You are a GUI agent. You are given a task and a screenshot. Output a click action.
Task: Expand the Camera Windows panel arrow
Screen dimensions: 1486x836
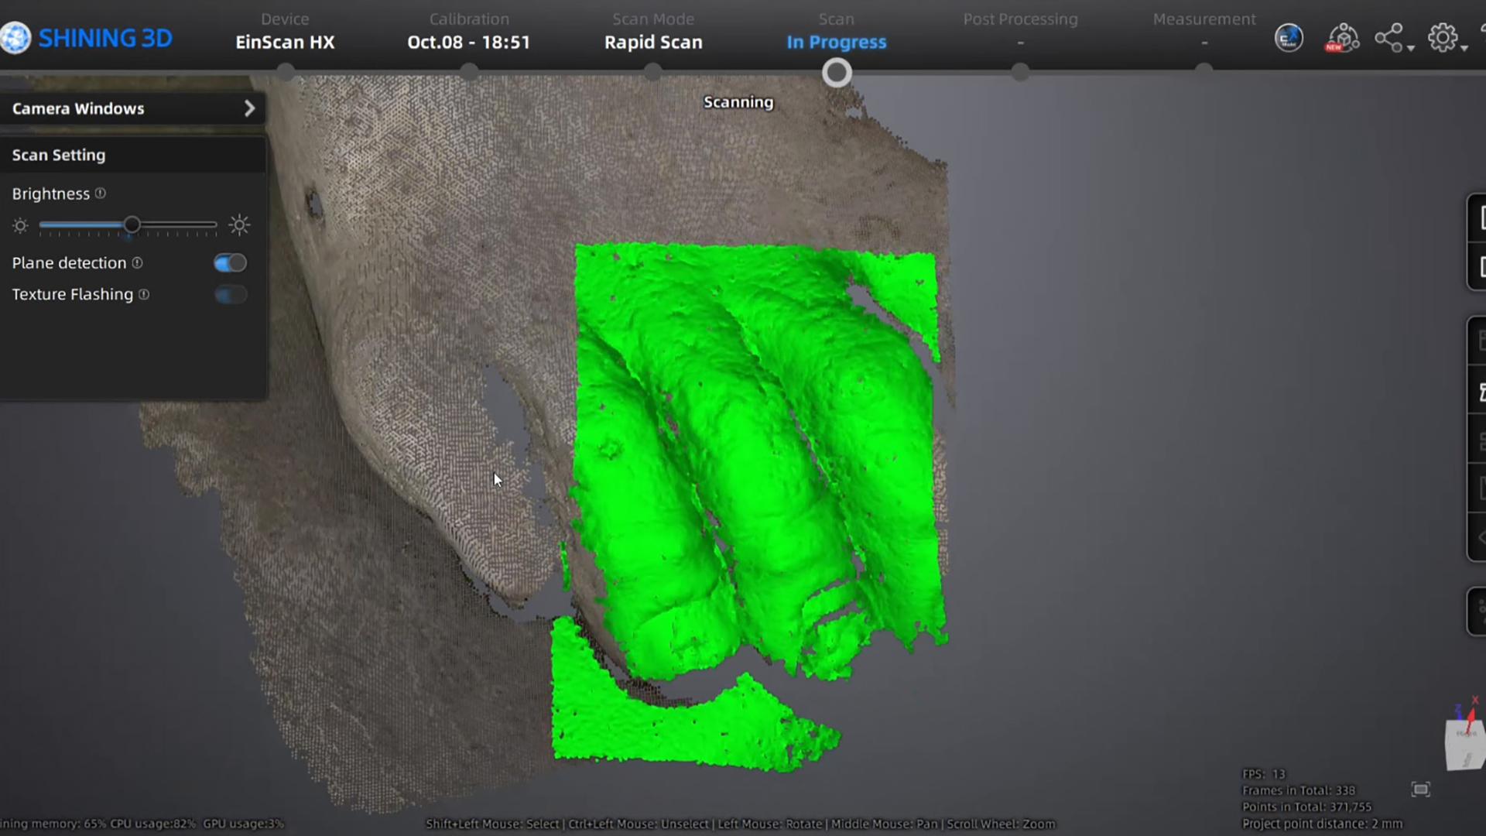249,108
